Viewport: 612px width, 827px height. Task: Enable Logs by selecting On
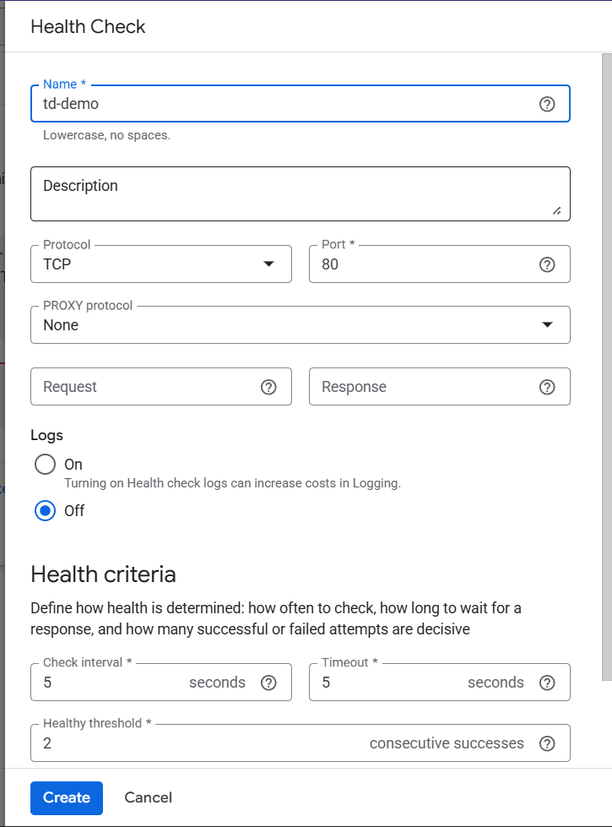click(x=45, y=465)
